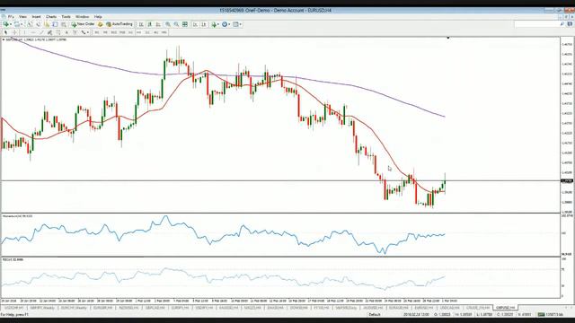Click the Zoom In magnifier icon
575x323 pixels.
pyautogui.click(x=168, y=24)
